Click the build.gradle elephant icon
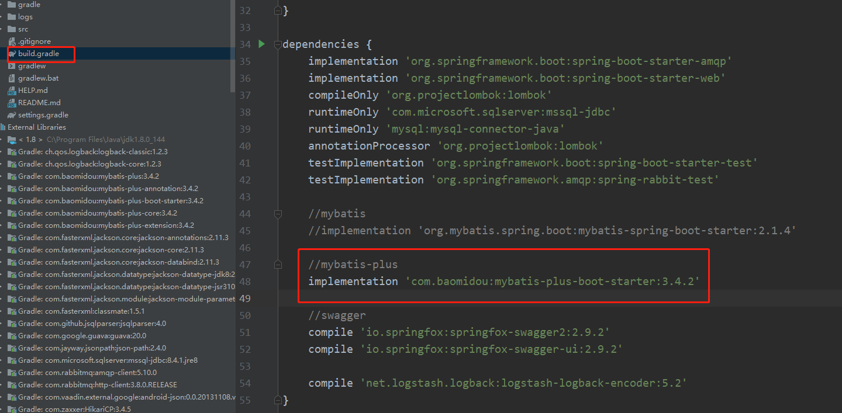842x413 pixels. [x=12, y=54]
